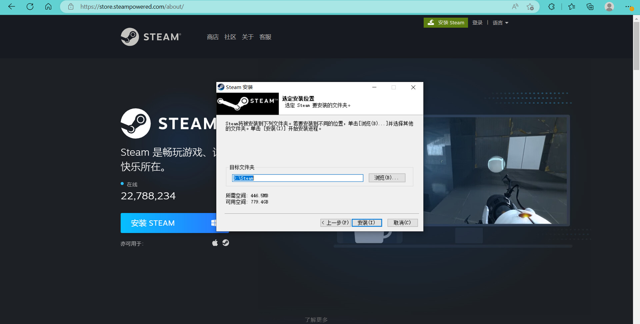Click the 在线 status label
Image resolution: width=640 pixels, height=324 pixels.
click(x=132, y=184)
